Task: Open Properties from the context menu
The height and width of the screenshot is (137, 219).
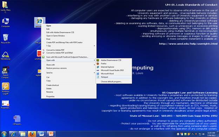Action: (x=68, y=97)
